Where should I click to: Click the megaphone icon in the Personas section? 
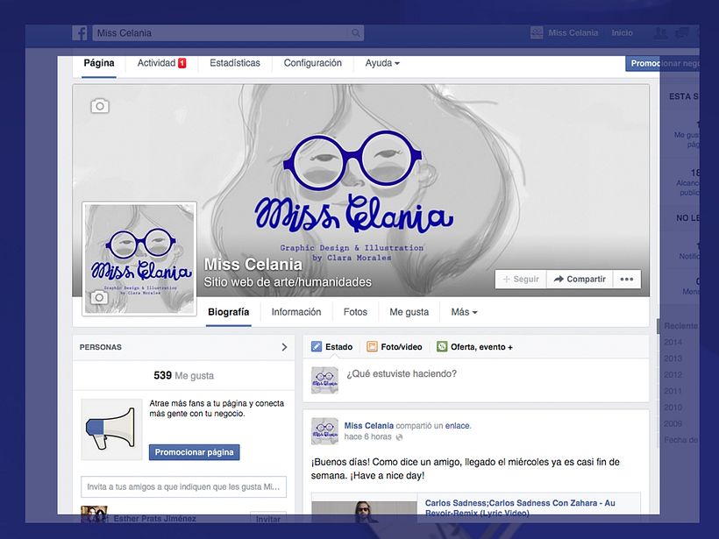click(x=110, y=427)
